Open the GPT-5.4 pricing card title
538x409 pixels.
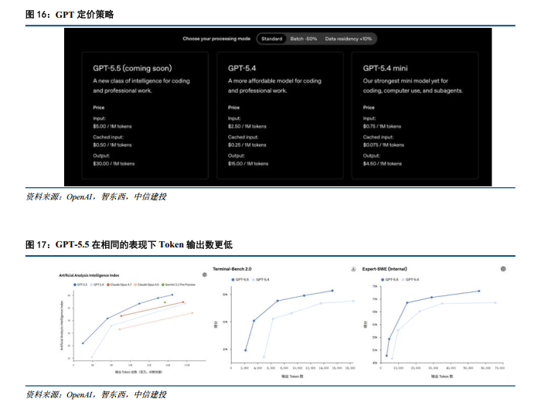(242, 68)
